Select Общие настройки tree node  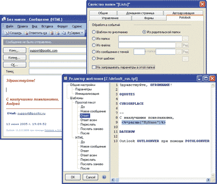pyautogui.click(x=82, y=85)
